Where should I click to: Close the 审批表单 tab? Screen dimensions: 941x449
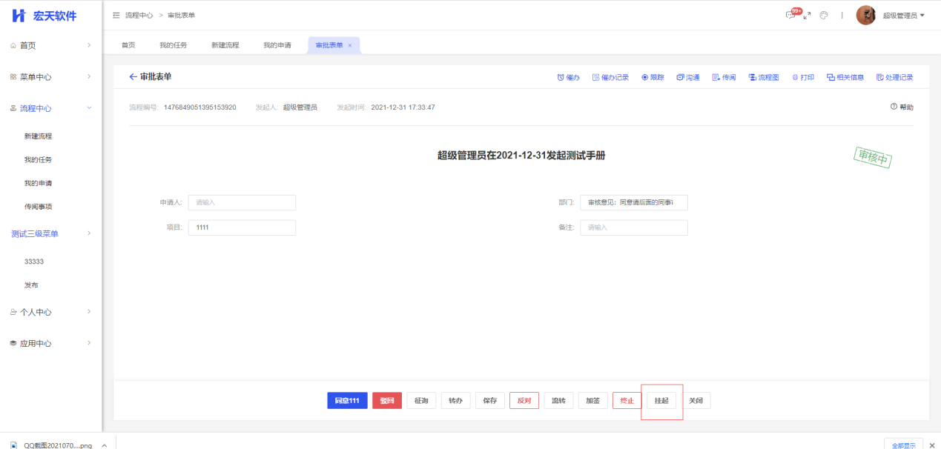coord(350,46)
